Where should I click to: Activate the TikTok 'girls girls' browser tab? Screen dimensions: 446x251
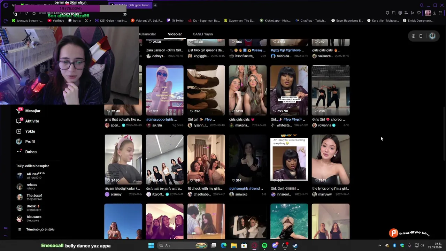coord(130,5)
